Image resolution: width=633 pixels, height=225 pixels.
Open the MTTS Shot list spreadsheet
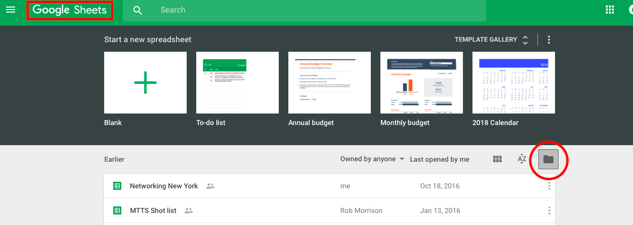(x=330, y=211)
